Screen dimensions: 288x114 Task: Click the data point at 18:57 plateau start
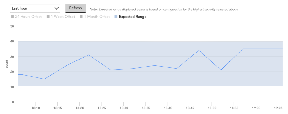coord(243,49)
